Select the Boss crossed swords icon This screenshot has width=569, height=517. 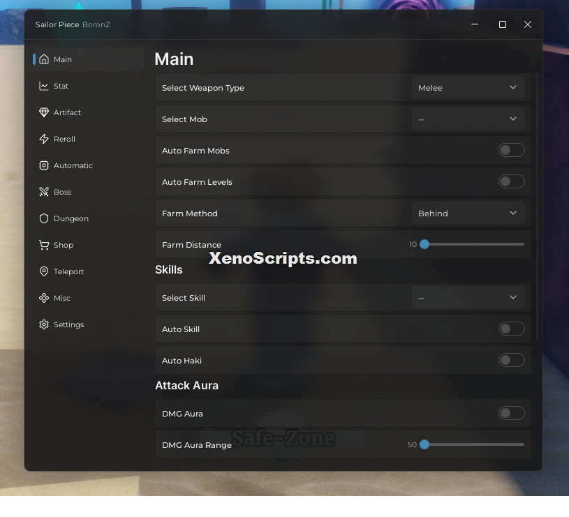[44, 192]
